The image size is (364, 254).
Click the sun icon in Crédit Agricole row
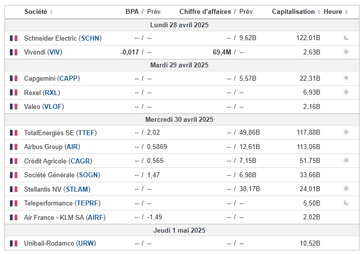pyautogui.click(x=346, y=160)
